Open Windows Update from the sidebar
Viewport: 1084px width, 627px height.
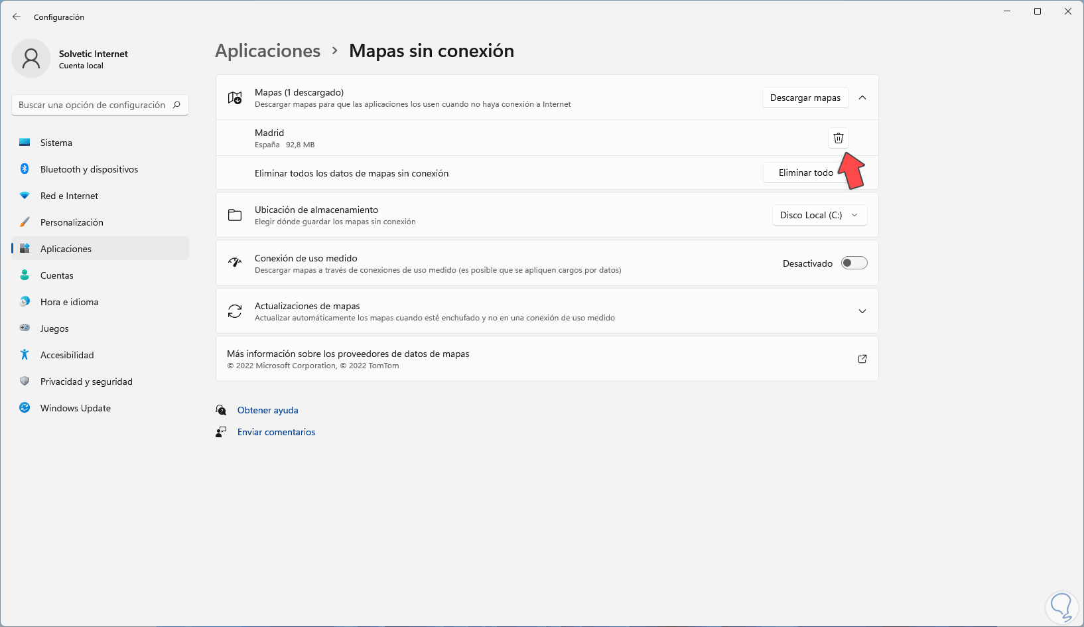point(76,408)
